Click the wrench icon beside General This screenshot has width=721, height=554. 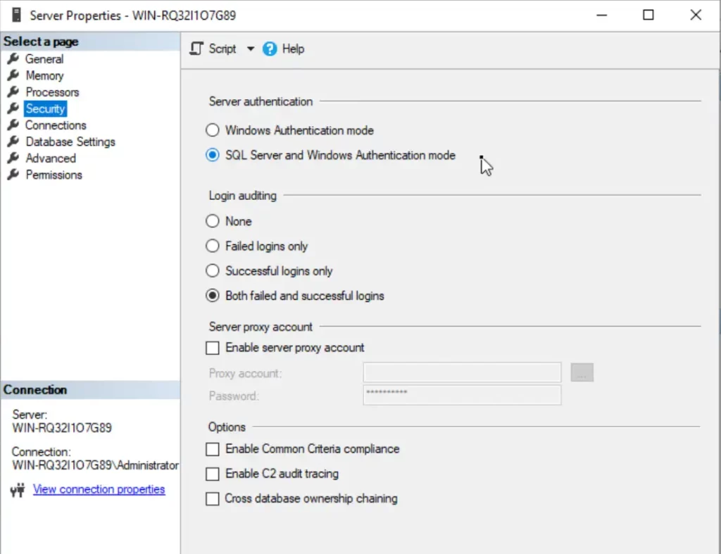pos(13,59)
